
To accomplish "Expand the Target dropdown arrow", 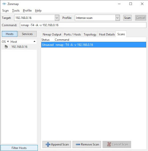I will [x=57, y=18].
